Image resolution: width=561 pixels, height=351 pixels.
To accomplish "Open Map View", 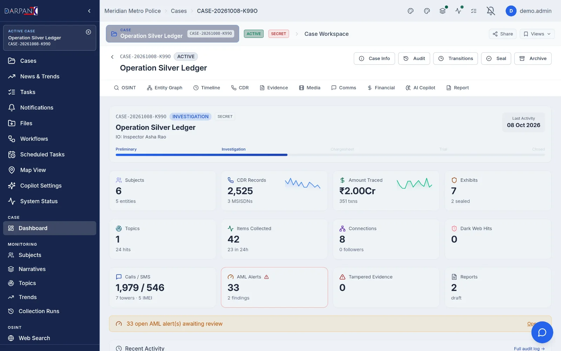I will pos(50,170).
